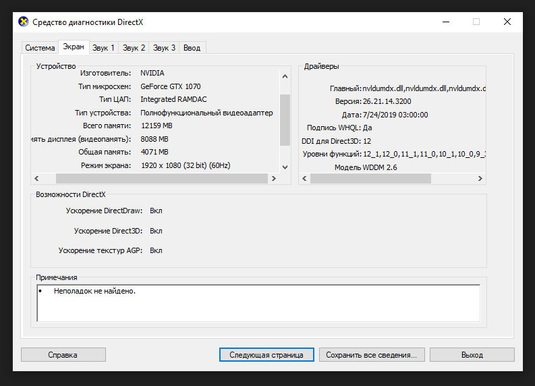Viewport: 535px width, 386px height.
Task: Click up arrow of Устройство vertical scrollbar
Action: [285, 76]
